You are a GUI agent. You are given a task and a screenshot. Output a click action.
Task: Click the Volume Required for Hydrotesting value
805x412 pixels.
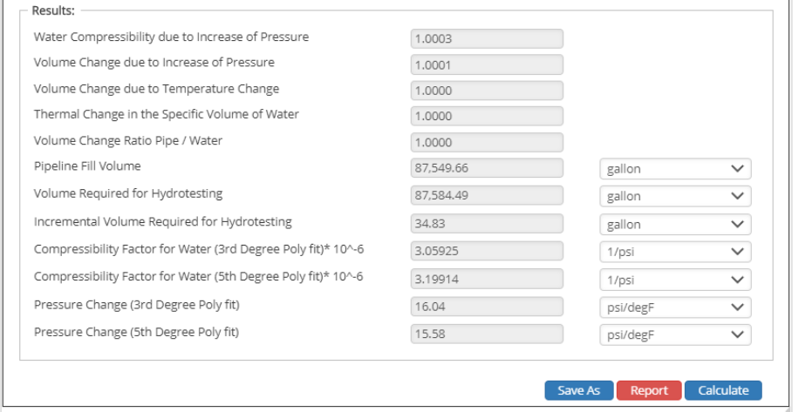click(487, 196)
